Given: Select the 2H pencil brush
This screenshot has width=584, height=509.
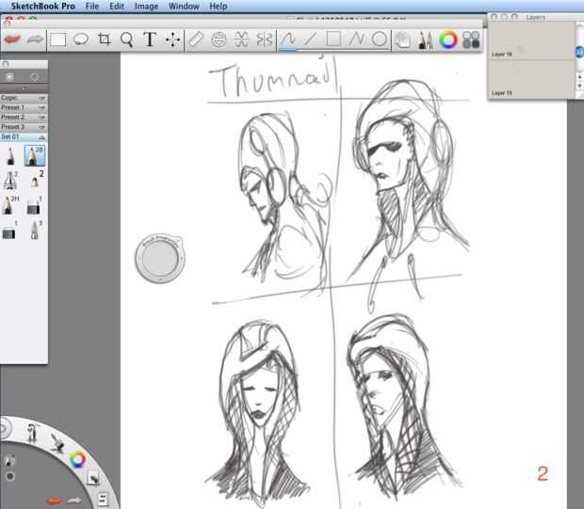Looking at the screenshot, I should coord(10,205).
